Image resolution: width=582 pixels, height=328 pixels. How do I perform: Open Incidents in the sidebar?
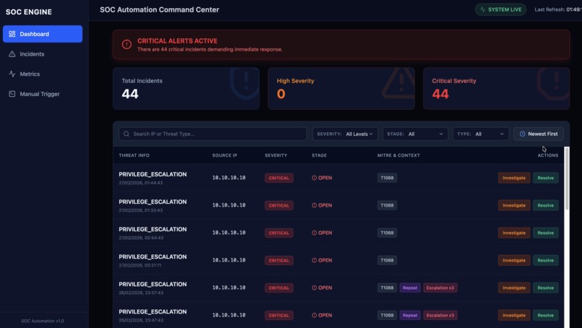point(43,54)
